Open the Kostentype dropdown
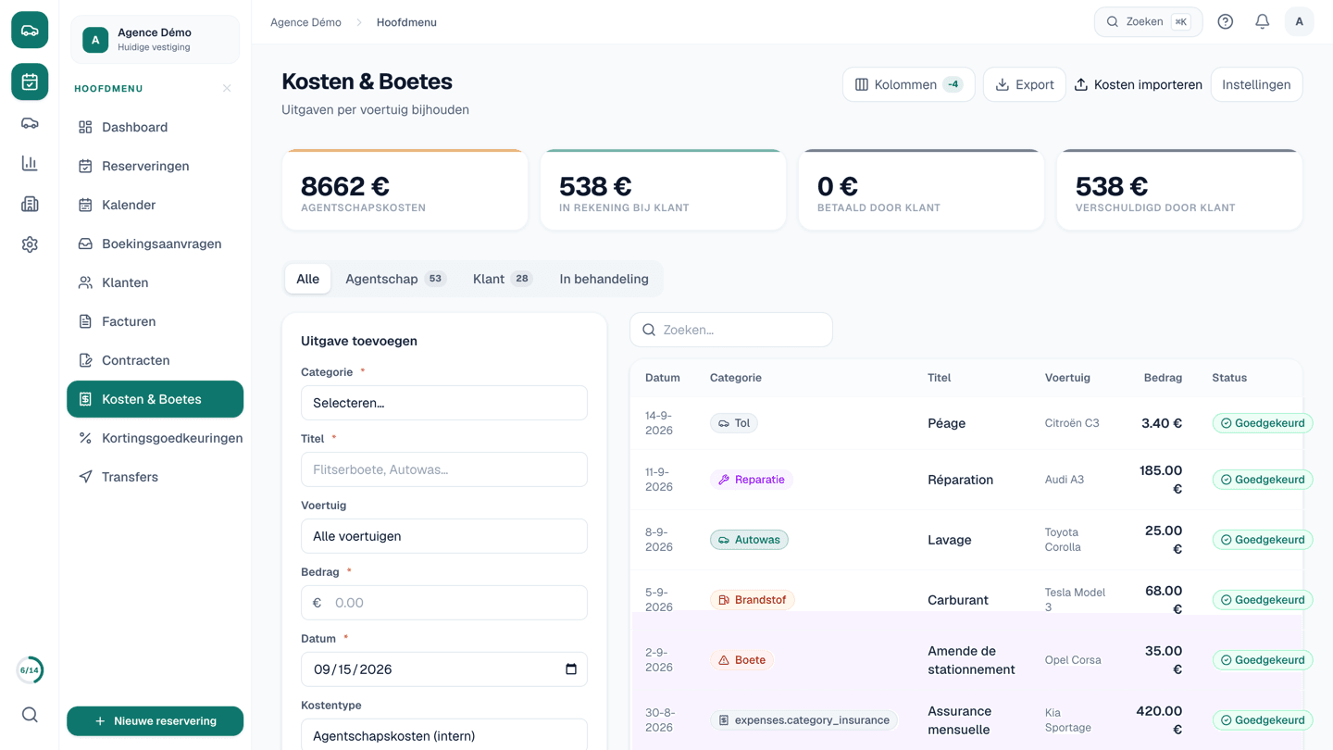 coord(444,735)
